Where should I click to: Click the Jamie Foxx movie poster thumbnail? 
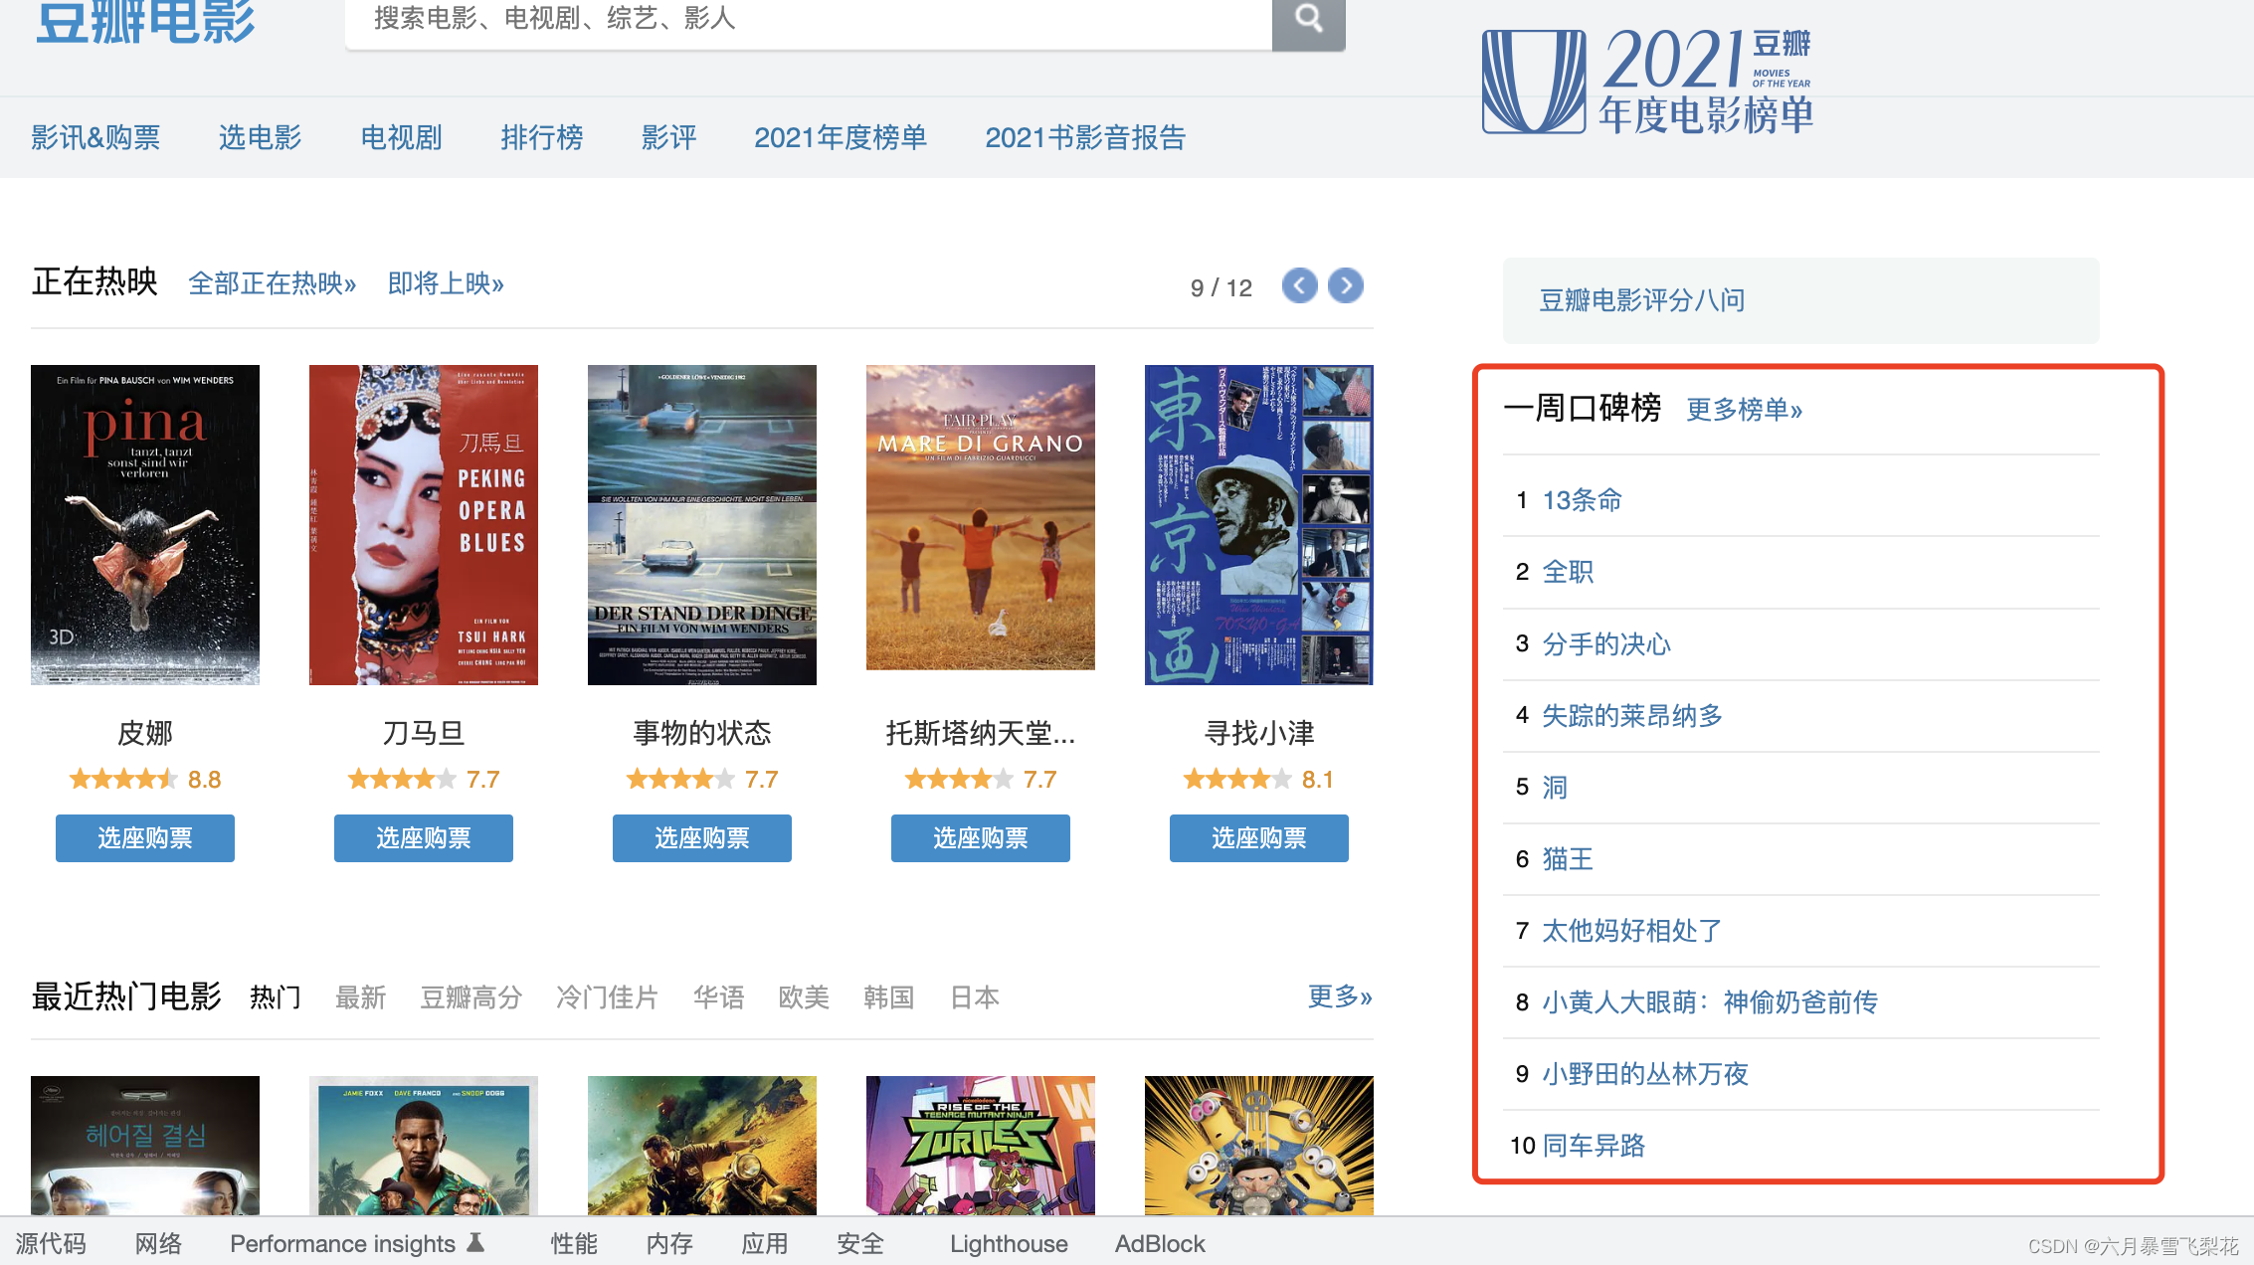click(x=424, y=1146)
